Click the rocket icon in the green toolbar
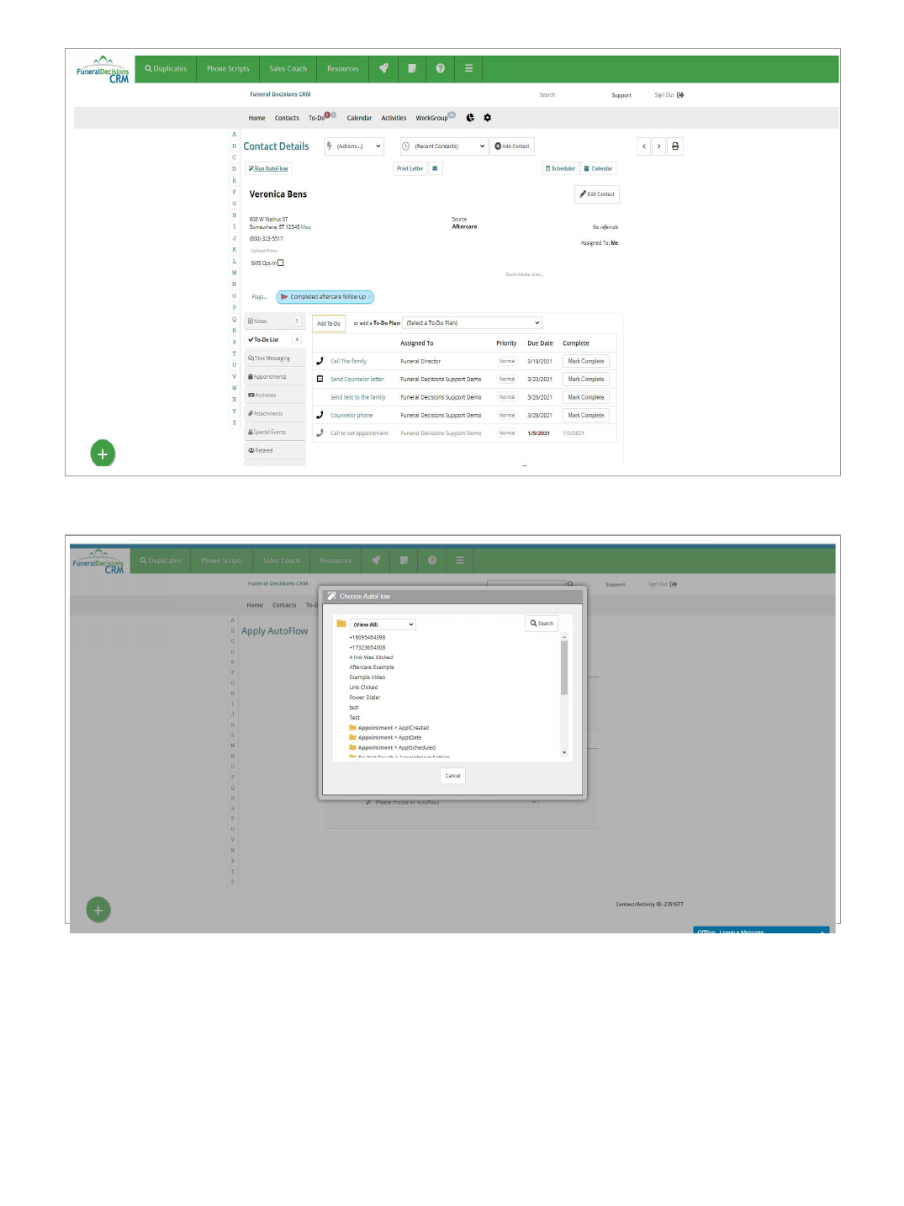The width and height of the screenshot is (904, 1206). click(383, 69)
